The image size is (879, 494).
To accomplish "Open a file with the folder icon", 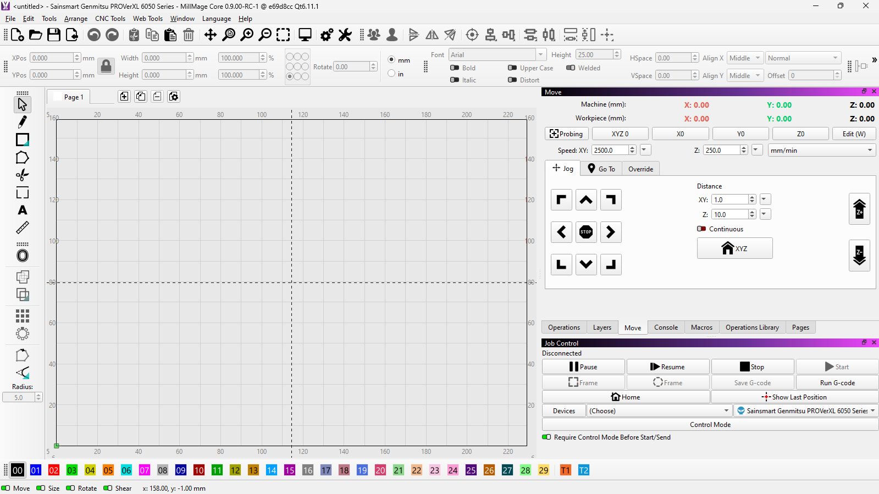I will (36, 35).
